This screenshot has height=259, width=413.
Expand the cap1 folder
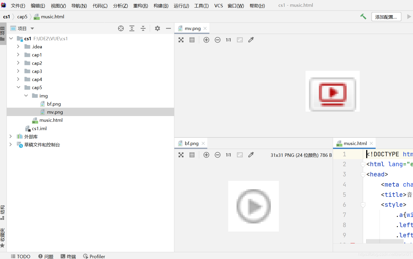click(x=18, y=55)
